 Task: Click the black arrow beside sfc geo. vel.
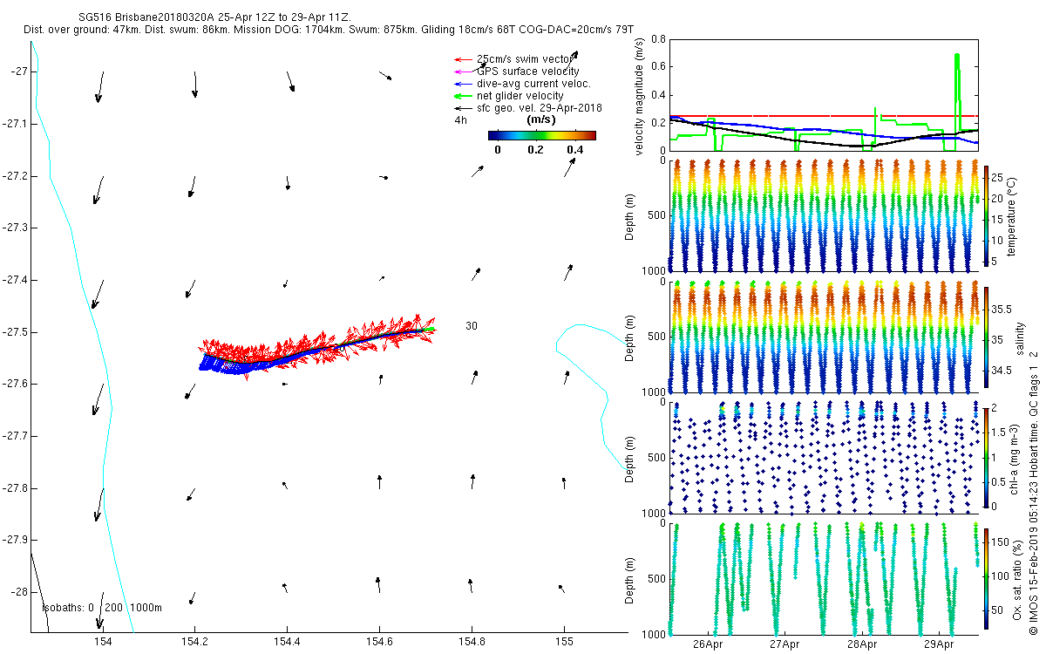pyautogui.click(x=462, y=108)
